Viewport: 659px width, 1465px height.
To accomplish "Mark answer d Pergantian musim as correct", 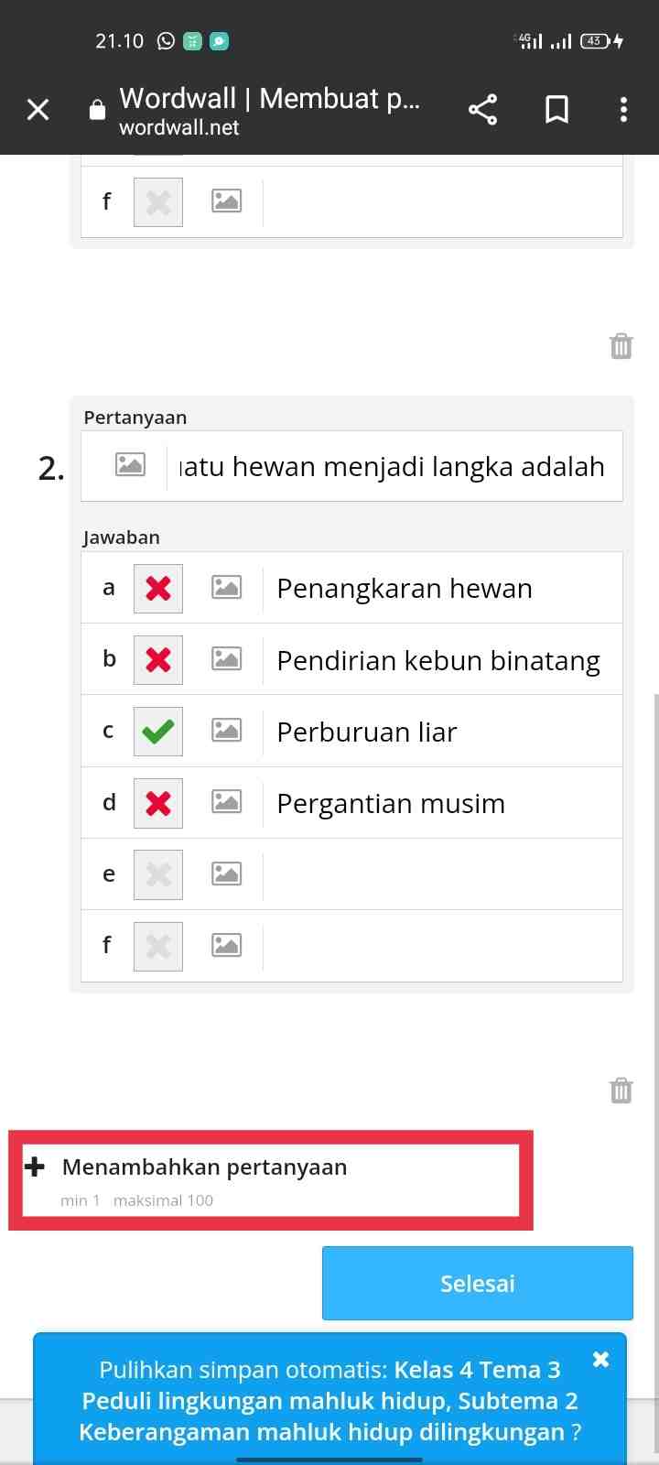I will point(158,803).
